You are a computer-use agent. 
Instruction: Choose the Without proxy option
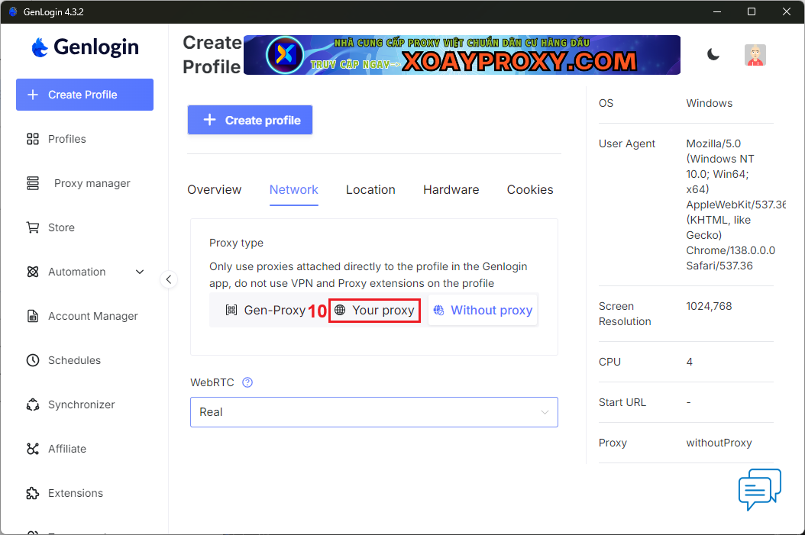[483, 311]
